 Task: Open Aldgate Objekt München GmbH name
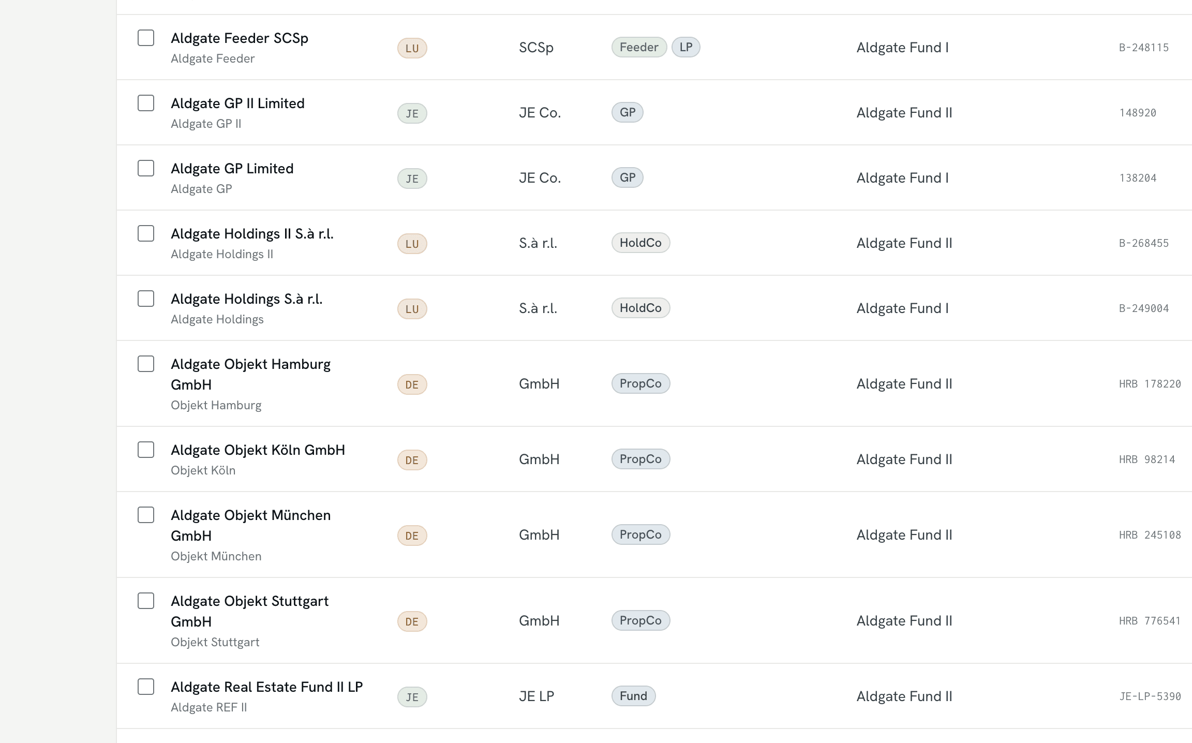[x=251, y=526]
